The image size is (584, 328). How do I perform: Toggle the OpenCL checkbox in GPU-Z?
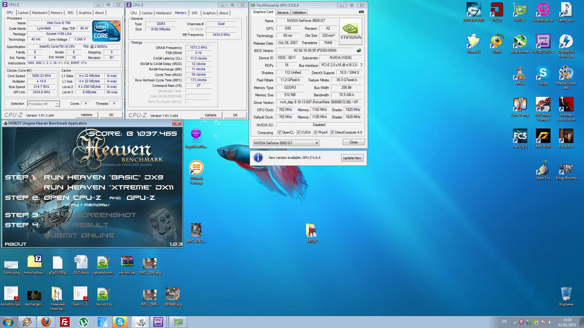point(279,132)
